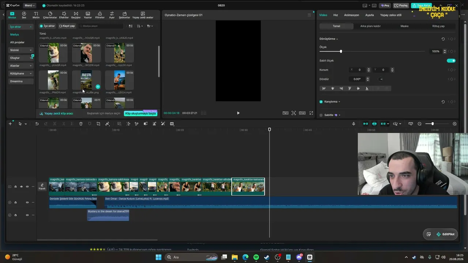
Task: Zoom out the timeline with minus magnifier
Action: [x=419, y=124]
